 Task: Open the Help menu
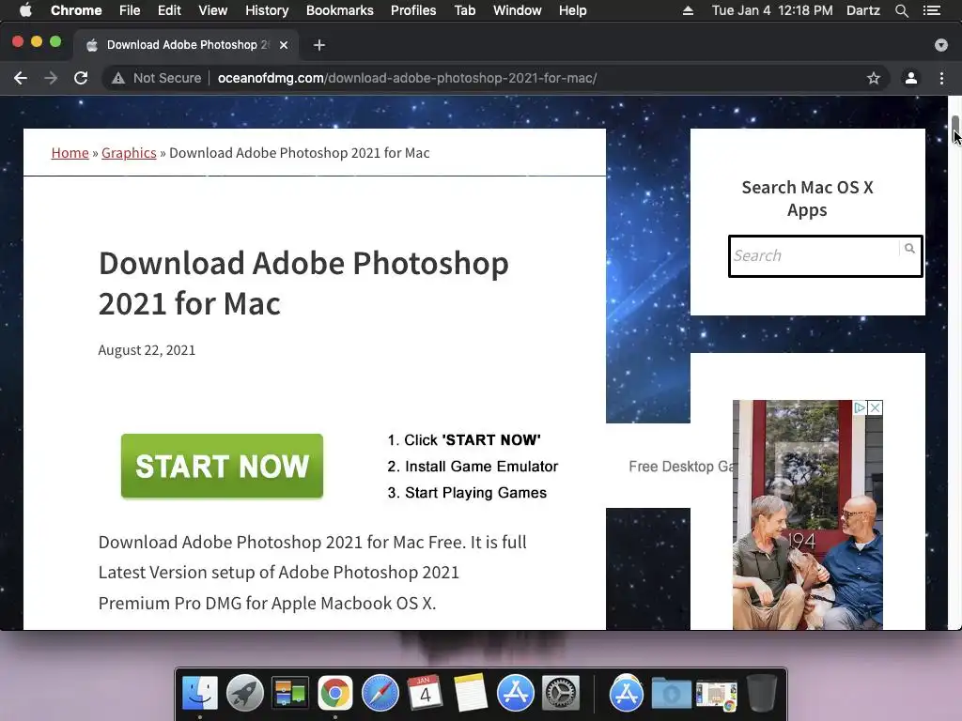click(572, 10)
